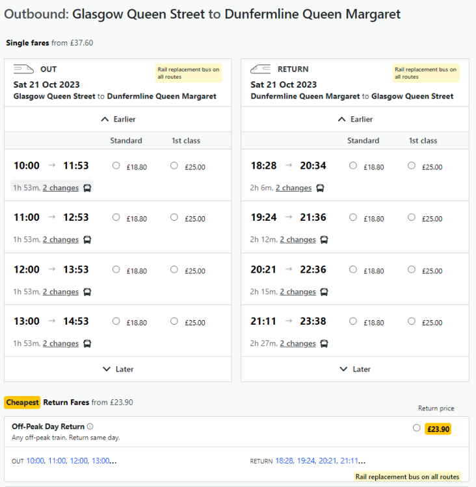
Task: Click the bus icon on the 18:28 return journey
Action: click(320, 188)
